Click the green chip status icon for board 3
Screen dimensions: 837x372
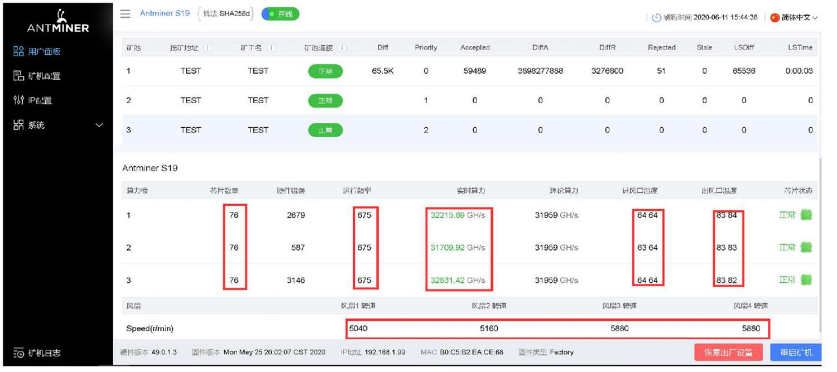806,280
